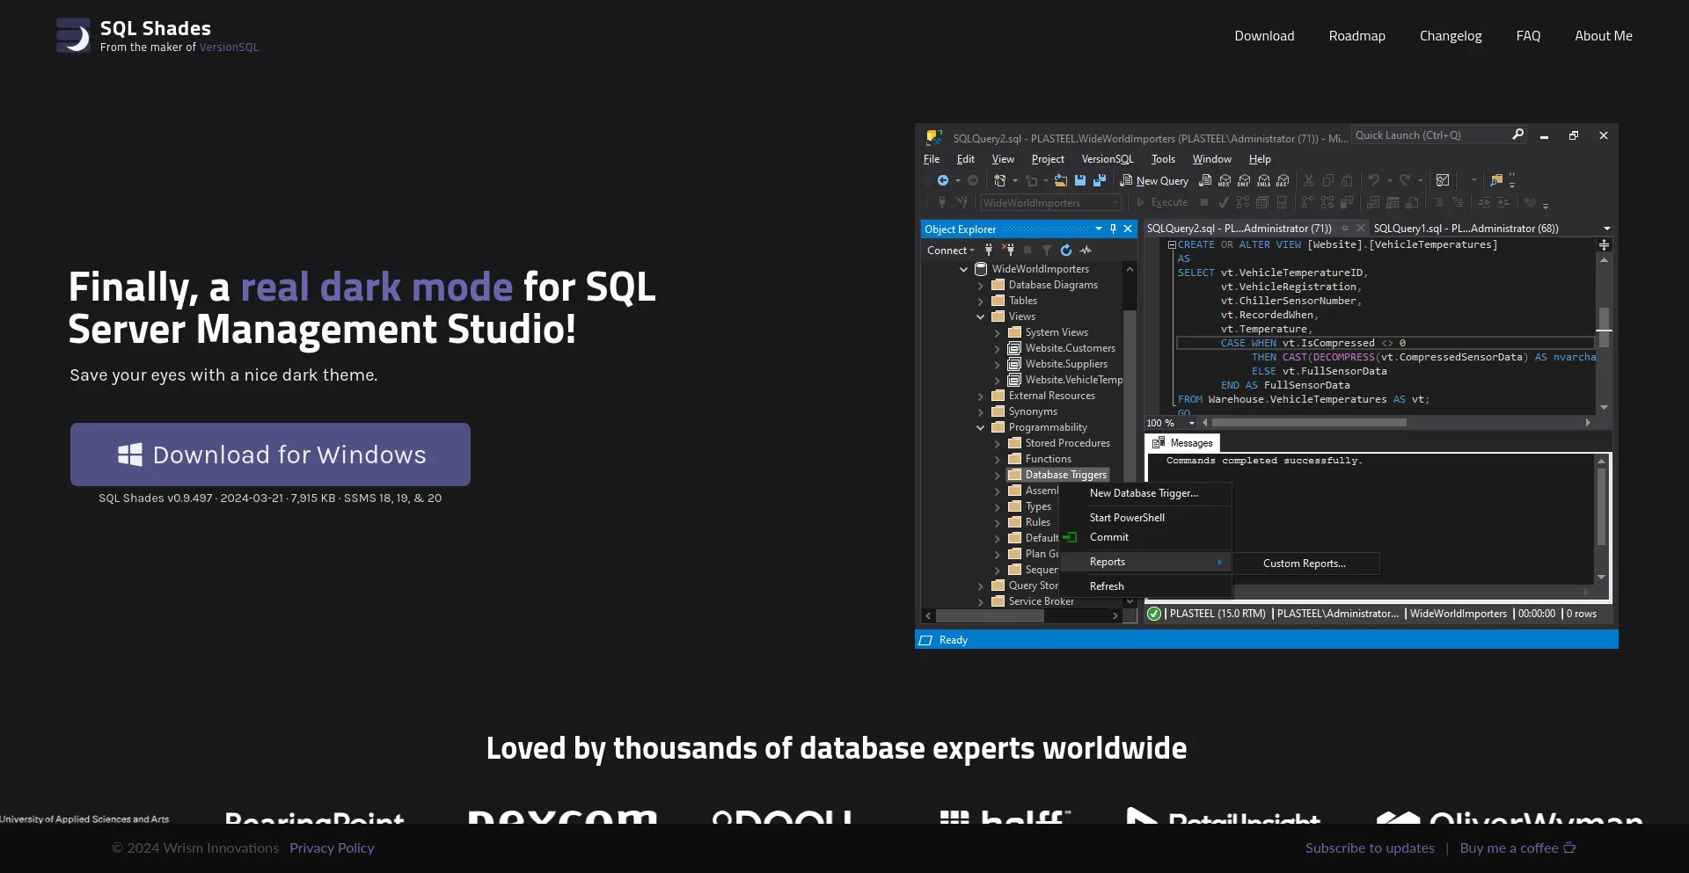
Task: Choose Custom Reports from submenu
Action: (1305, 564)
